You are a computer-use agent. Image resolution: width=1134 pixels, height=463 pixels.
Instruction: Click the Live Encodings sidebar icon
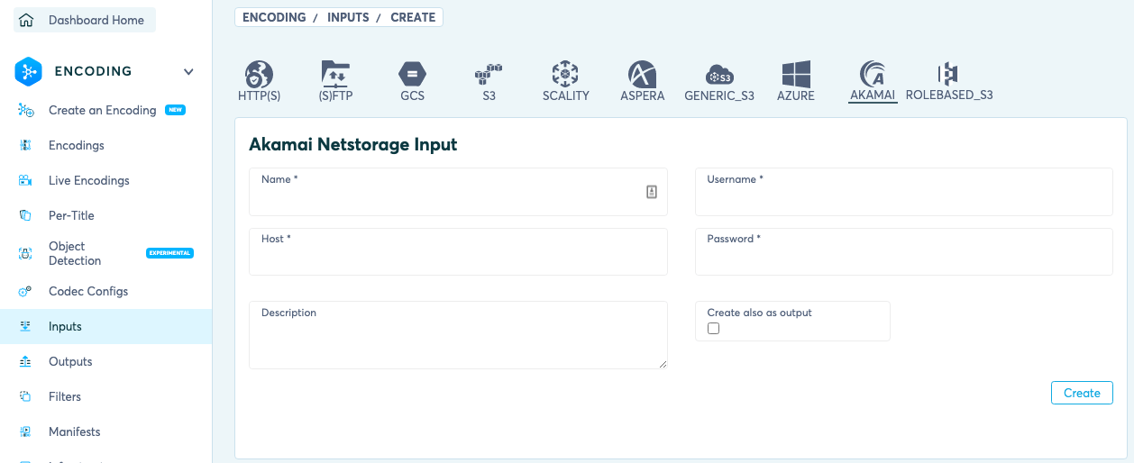click(x=26, y=180)
